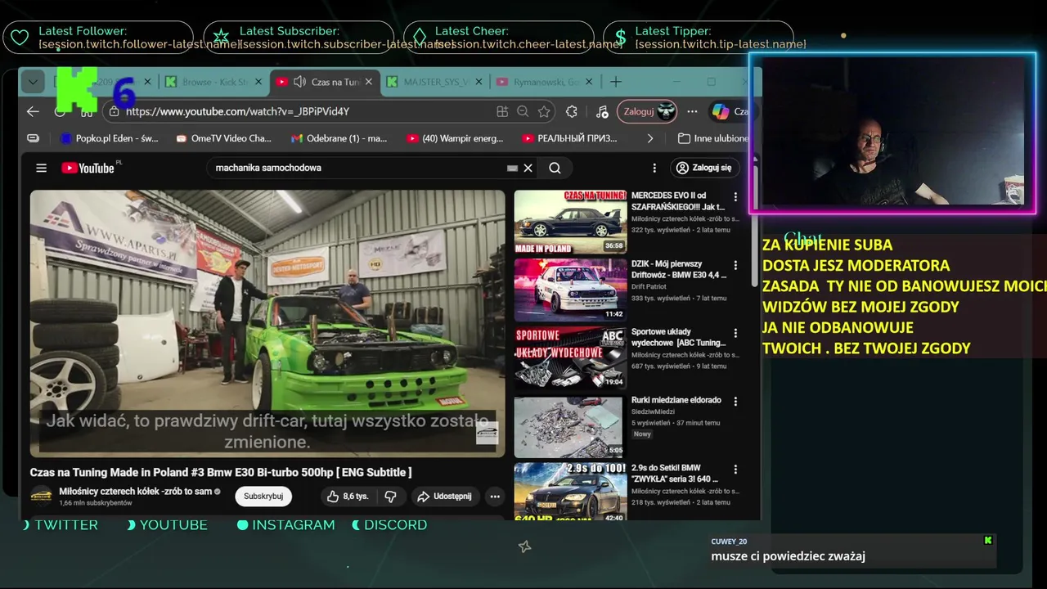Open options for 2.9s do Setki video
This screenshot has width=1047, height=589.
735,470
